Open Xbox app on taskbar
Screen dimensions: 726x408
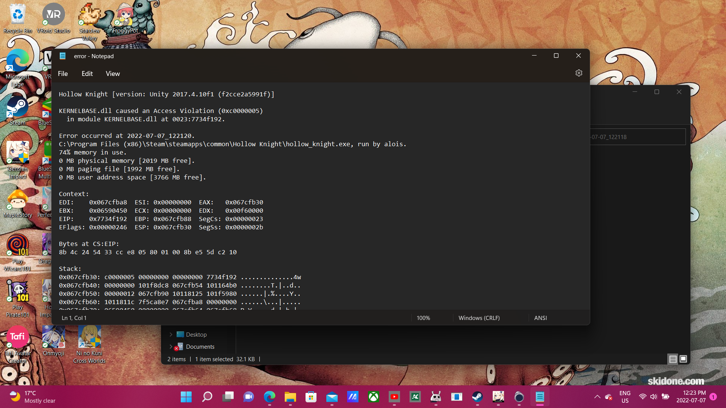(x=373, y=397)
